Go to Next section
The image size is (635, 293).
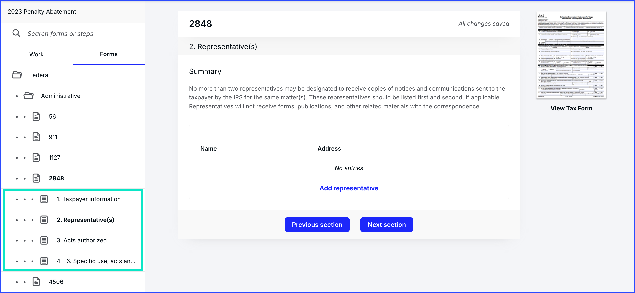click(387, 224)
